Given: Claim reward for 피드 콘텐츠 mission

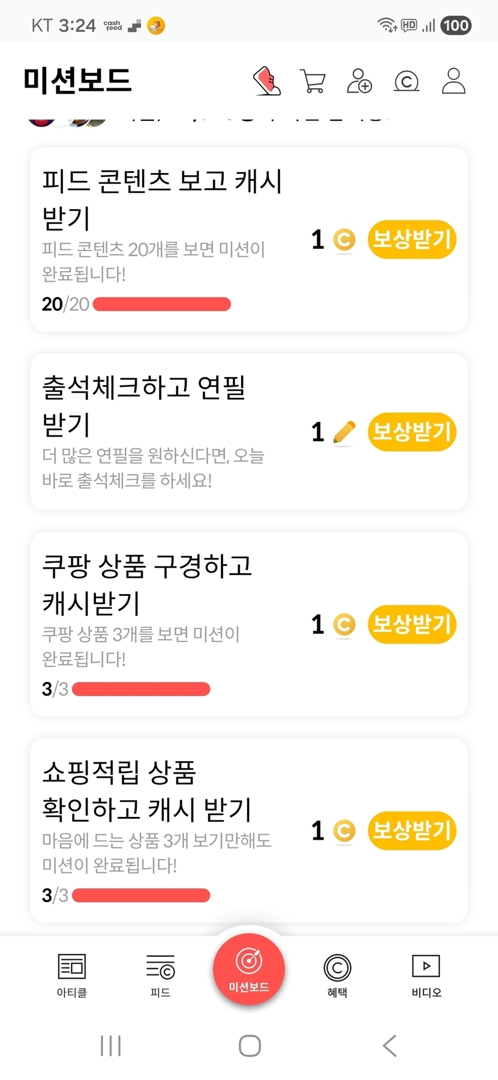Looking at the screenshot, I should pos(412,240).
